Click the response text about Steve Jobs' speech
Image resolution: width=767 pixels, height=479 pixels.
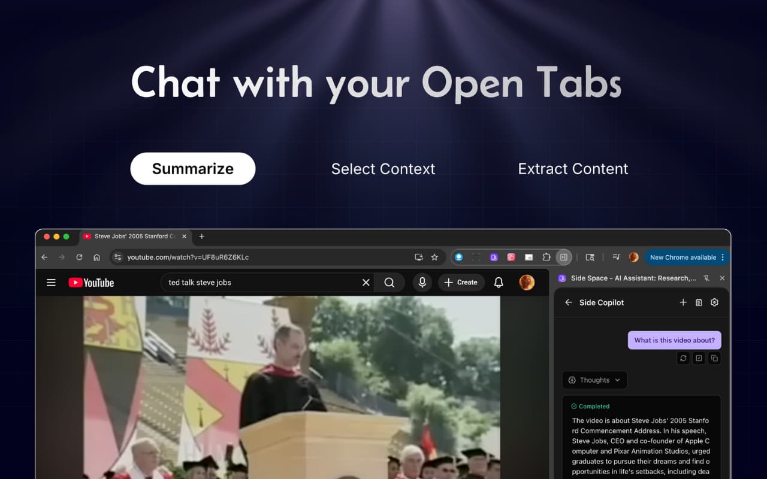pyautogui.click(x=641, y=446)
